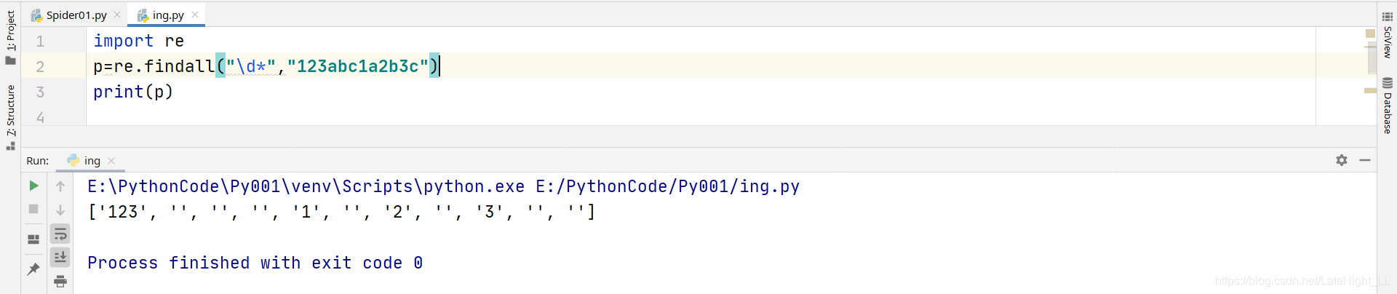1397x294 pixels.
Task: Run the ing script with green play icon
Action: coord(33,186)
